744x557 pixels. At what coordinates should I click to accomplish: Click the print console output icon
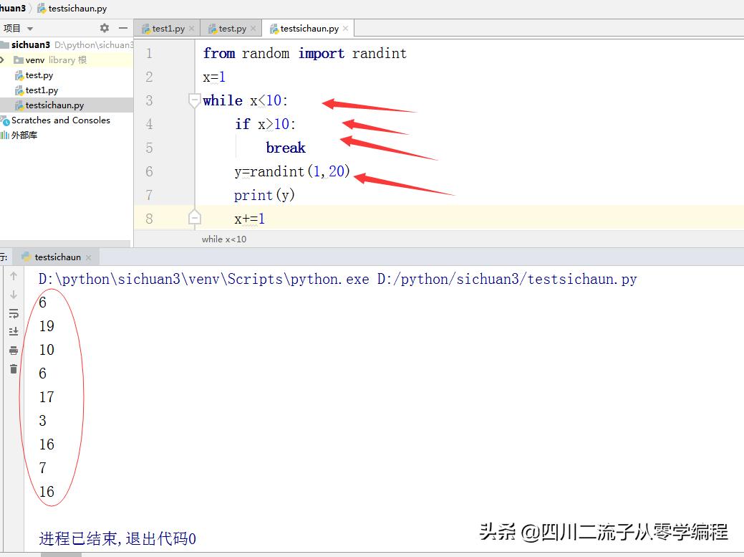14,351
